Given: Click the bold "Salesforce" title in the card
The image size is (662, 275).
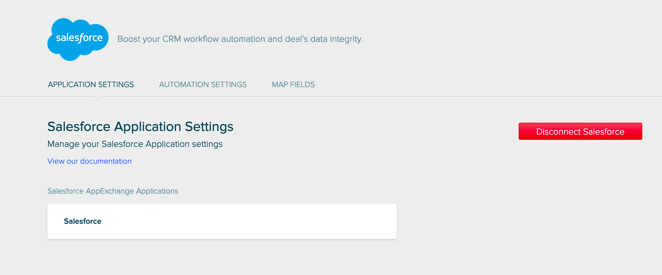Looking at the screenshot, I should point(83,221).
